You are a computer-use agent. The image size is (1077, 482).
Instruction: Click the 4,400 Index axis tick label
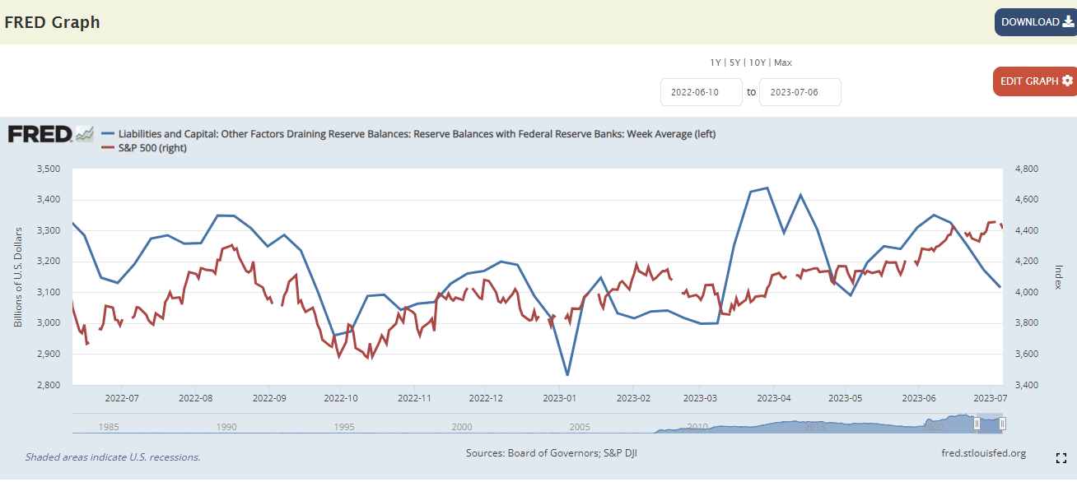(x=1026, y=230)
